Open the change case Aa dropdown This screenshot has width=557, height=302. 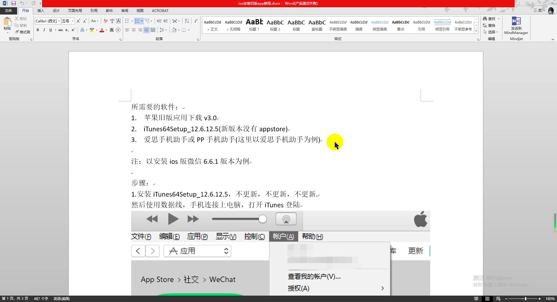[95, 21]
